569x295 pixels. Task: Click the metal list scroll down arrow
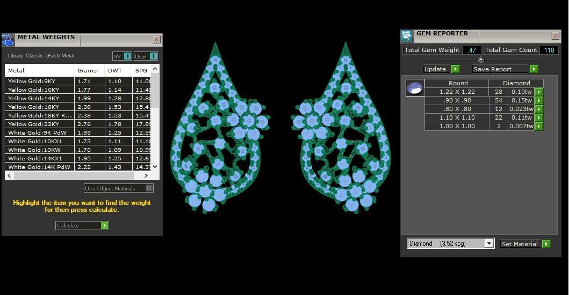155,167
